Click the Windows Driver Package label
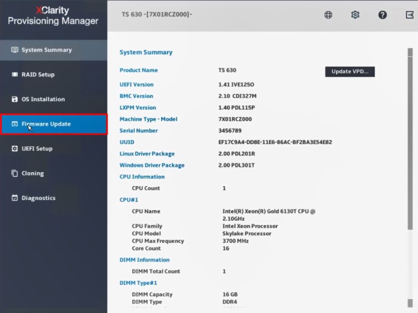The height and width of the screenshot is (313, 418). pyautogui.click(x=152, y=165)
